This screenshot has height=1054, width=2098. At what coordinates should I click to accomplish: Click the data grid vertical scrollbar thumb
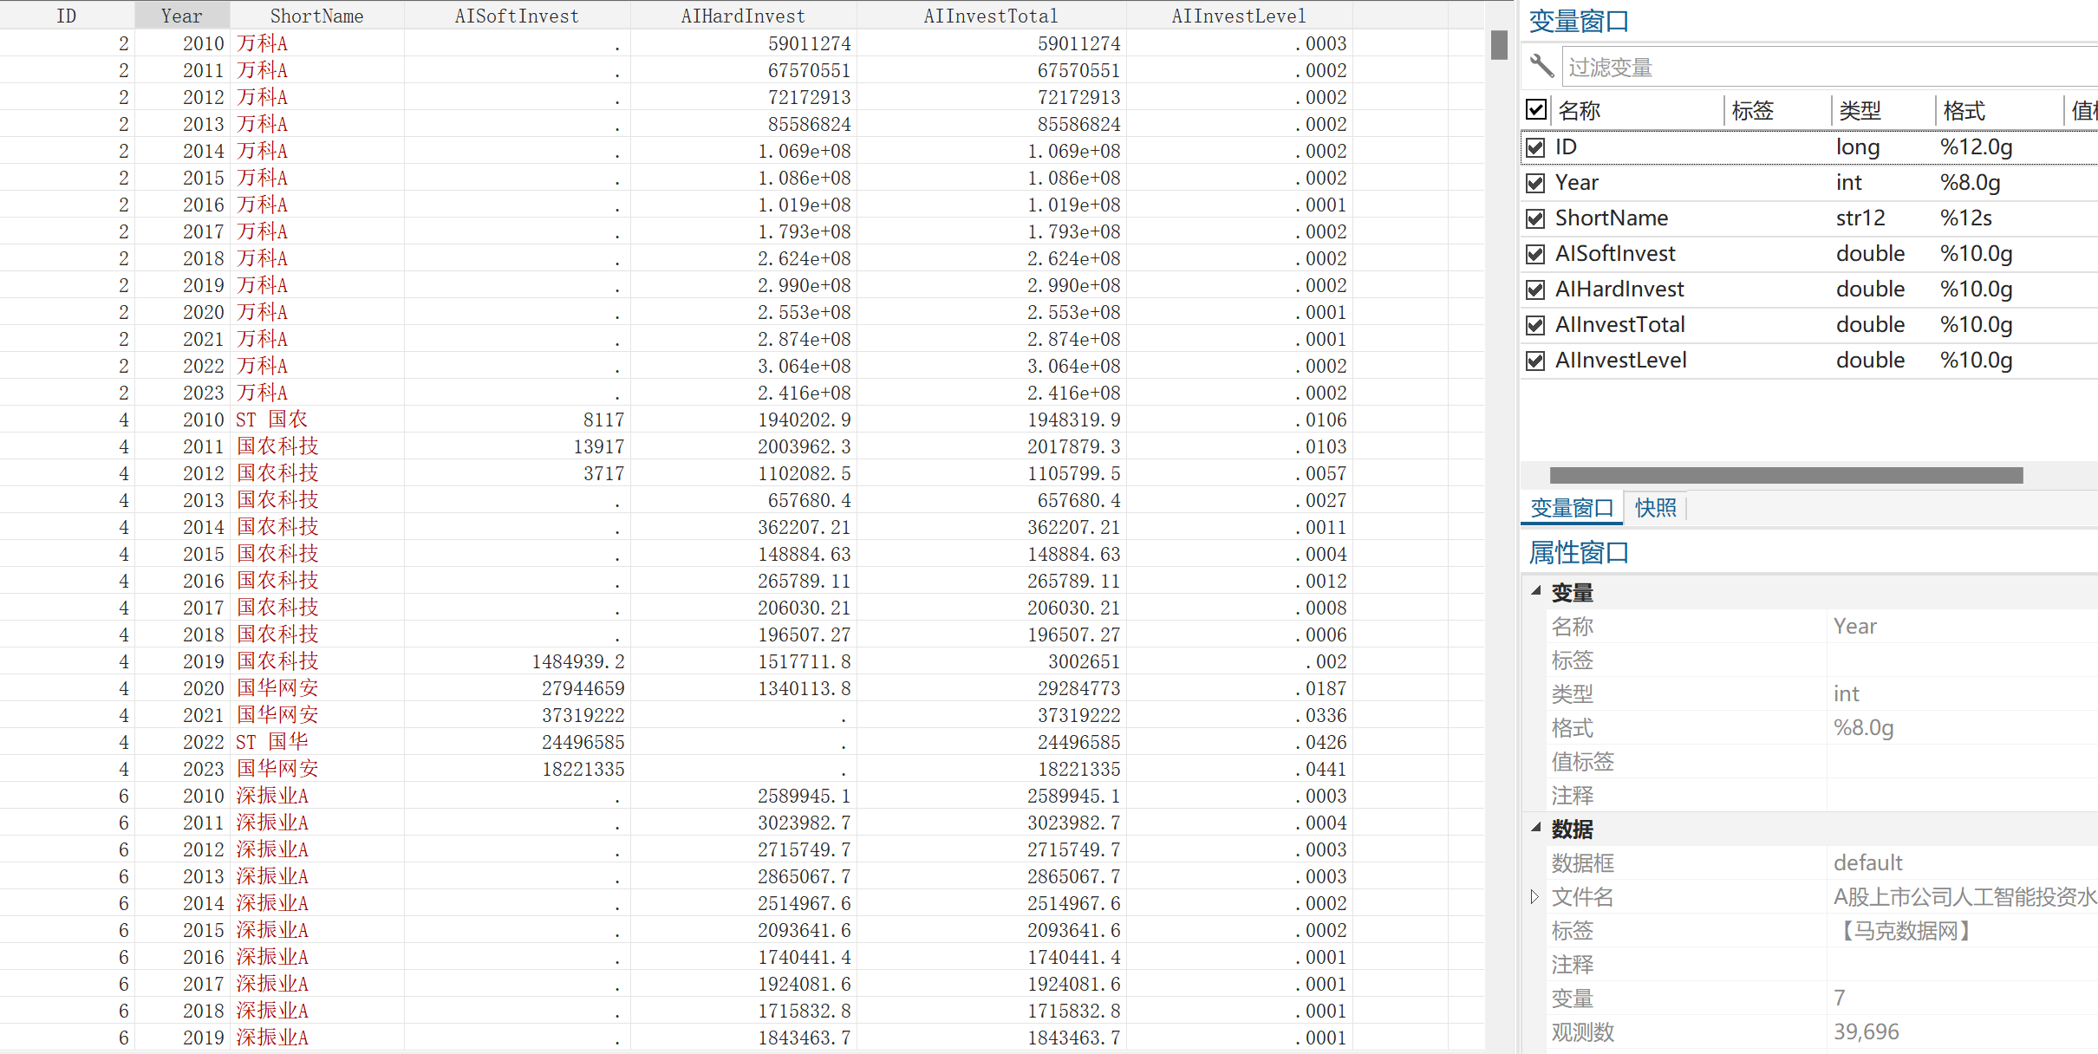pyautogui.click(x=1499, y=45)
